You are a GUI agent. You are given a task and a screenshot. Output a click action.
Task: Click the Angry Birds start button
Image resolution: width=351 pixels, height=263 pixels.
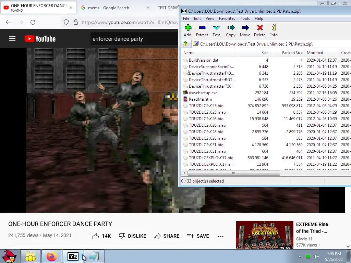tap(9, 256)
